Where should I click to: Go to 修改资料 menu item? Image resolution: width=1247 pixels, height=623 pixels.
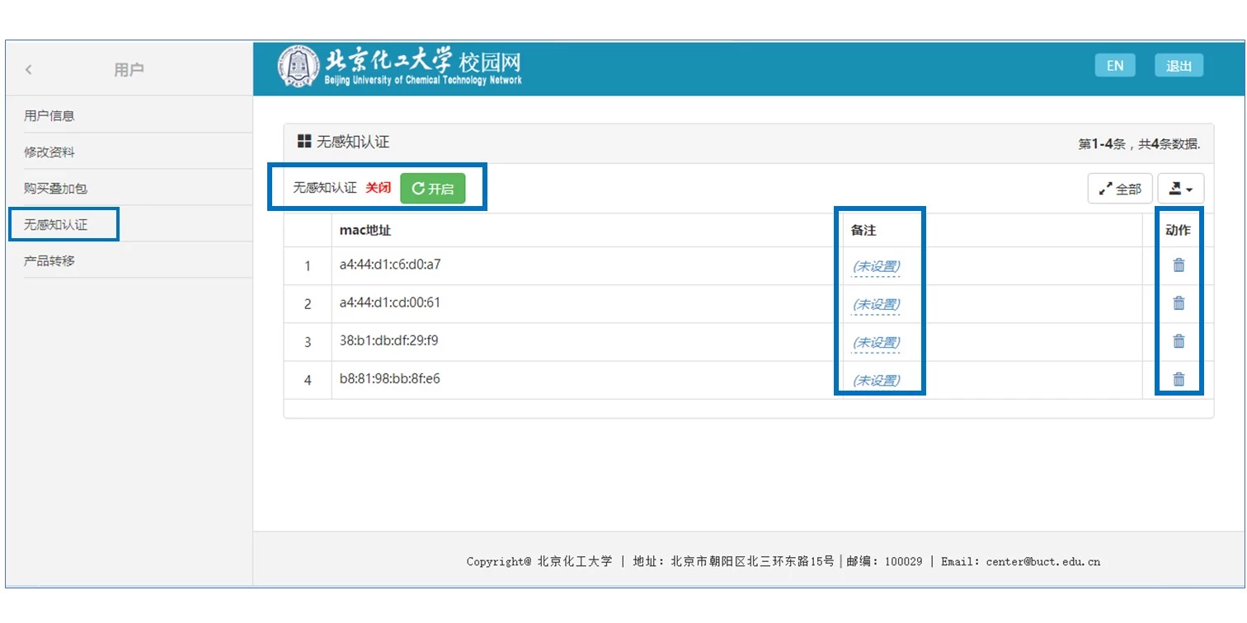49,152
